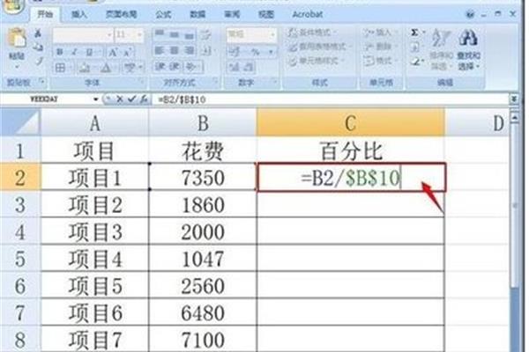
Task: Open the Acrobat tab
Action: click(308, 14)
